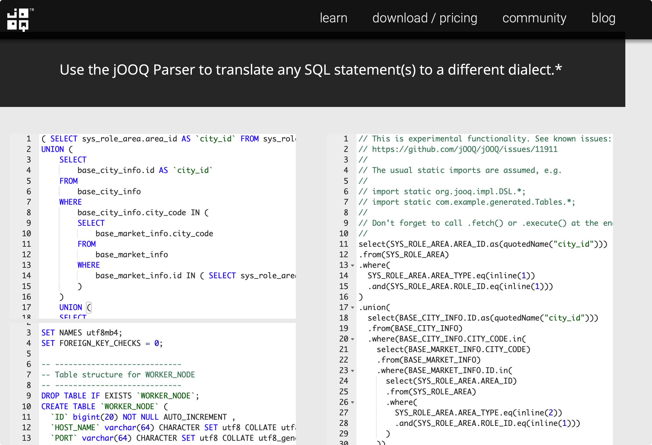The width and height of the screenshot is (652, 445).
Task: Collapse the fold arrow at line 13
Action: pyautogui.click(x=353, y=265)
